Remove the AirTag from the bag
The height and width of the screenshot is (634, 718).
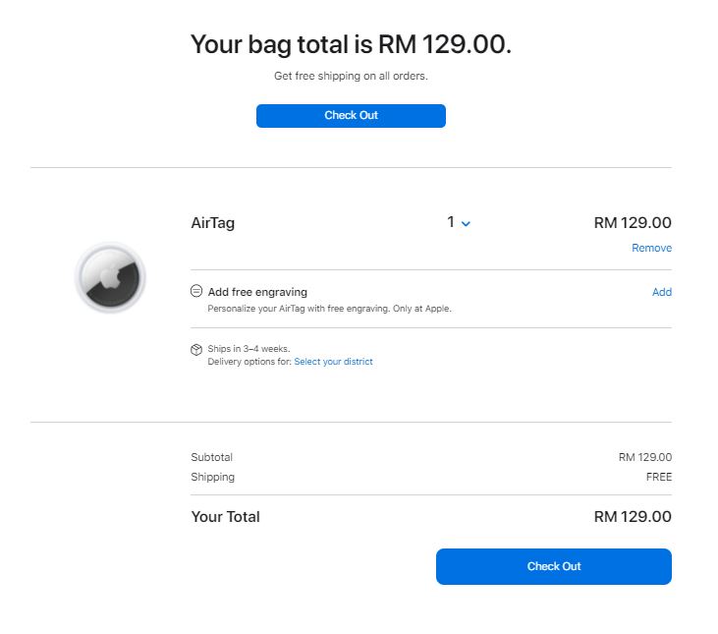651,249
